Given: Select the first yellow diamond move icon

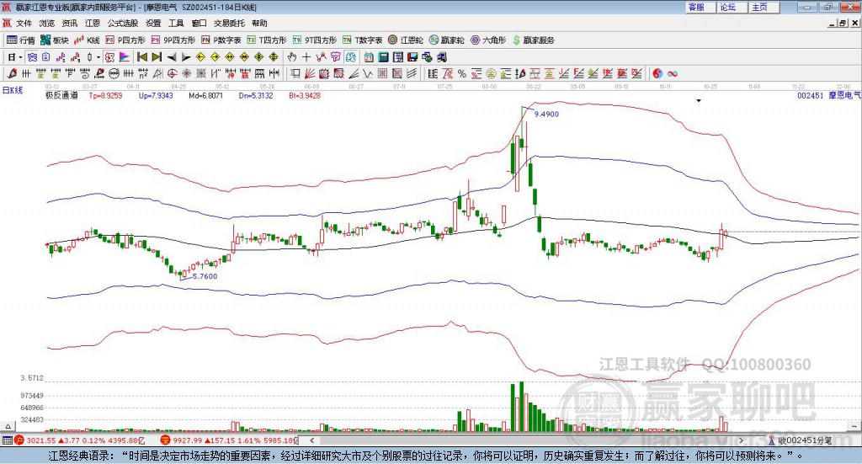Looking at the screenshot, I should (200, 57).
